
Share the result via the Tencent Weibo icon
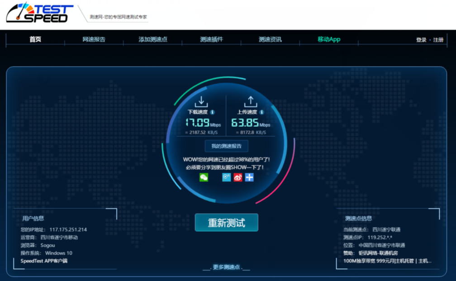[x=227, y=177]
